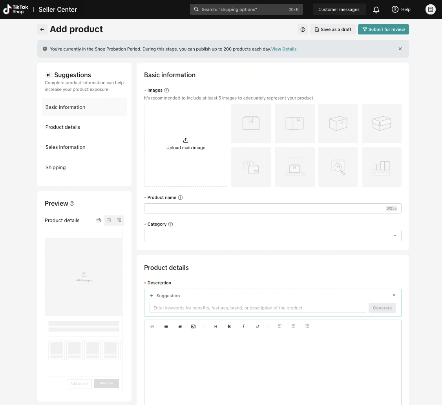442x405 pixels.
Task: Switch preview to LIVE view
Action: 109,220
